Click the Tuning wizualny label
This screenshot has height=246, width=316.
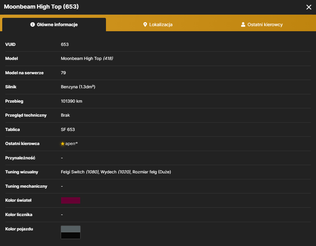coord(22,172)
